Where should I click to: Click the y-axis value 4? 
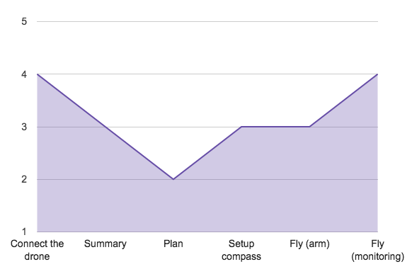coord(24,74)
